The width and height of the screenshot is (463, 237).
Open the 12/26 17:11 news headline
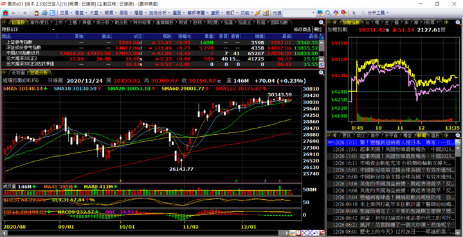(x=391, y=143)
